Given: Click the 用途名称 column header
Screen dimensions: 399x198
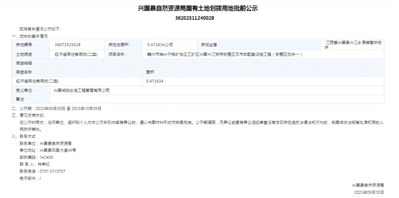Looking at the screenshot, I should click(x=24, y=72).
